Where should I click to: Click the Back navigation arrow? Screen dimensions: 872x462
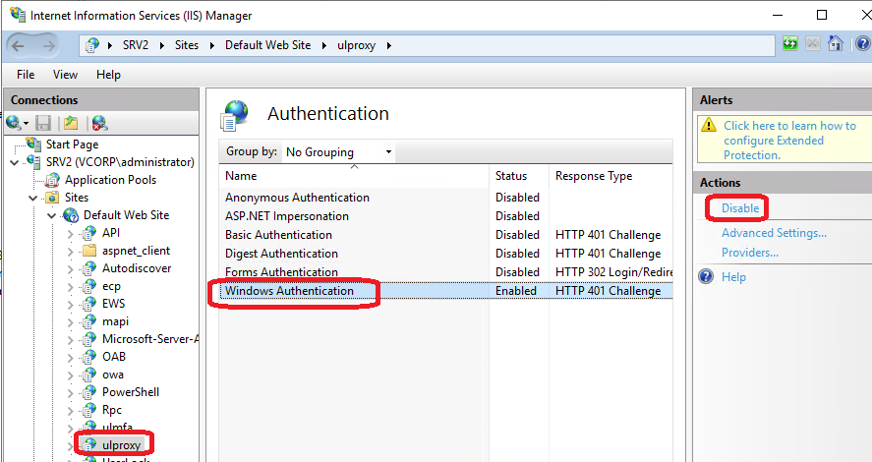tap(22, 45)
